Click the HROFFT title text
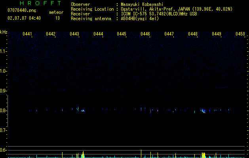This screenshot has height=158, width=249. click(x=40, y=3)
